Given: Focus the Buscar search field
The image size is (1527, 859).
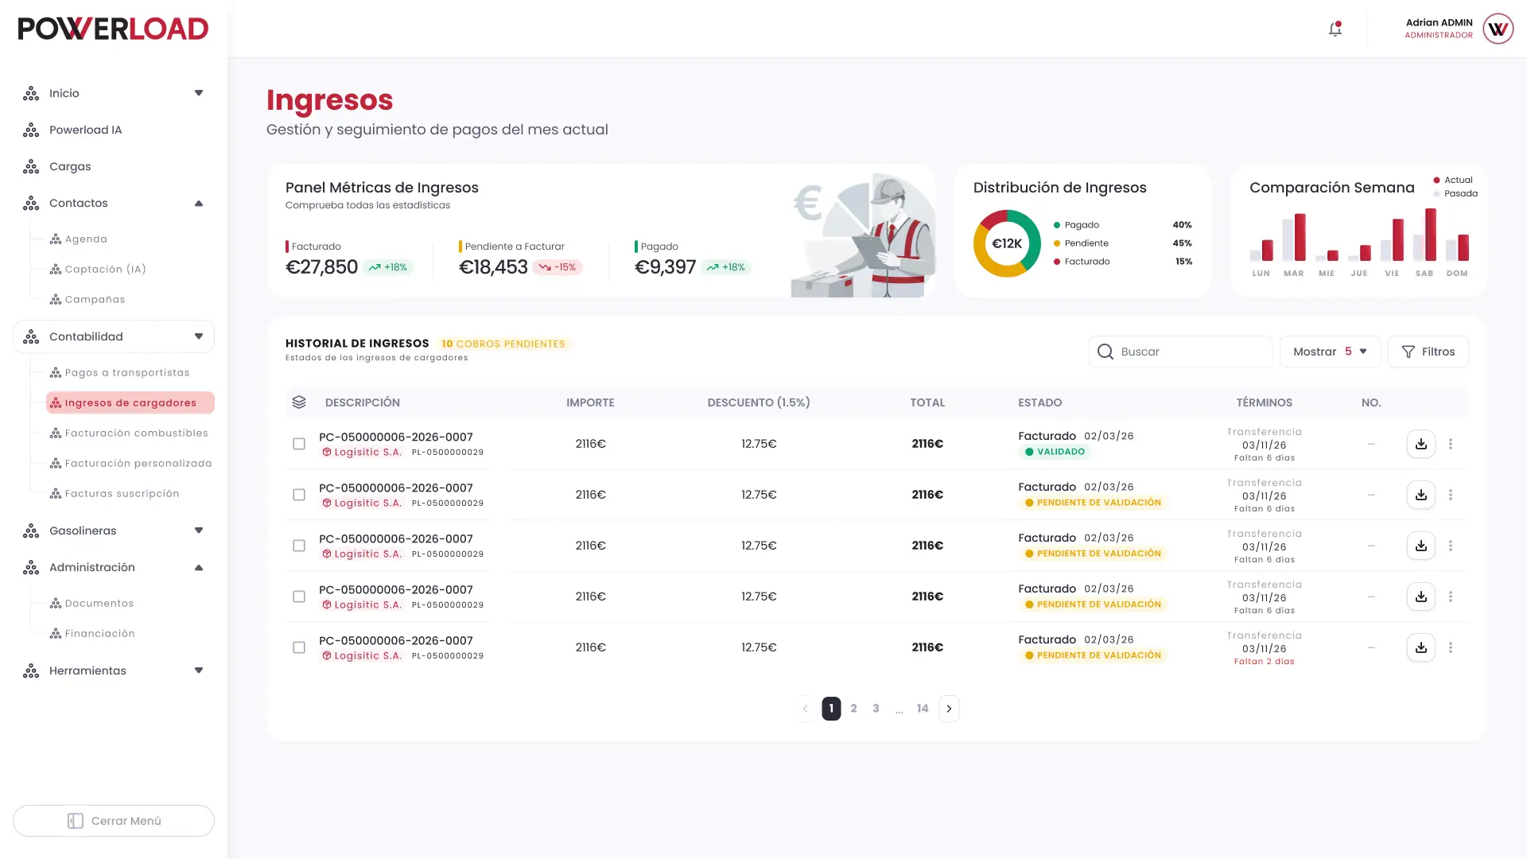Looking at the screenshot, I should (1181, 352).
